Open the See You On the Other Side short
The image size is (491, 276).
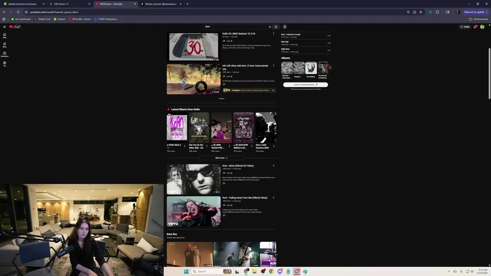click(199, 128)
